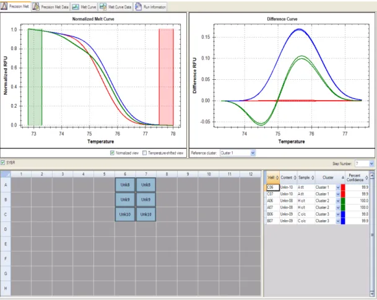The width and height of the screenshot is (377, 300).
Task: Switch to the Run Information tab
Action: point(150,7)
